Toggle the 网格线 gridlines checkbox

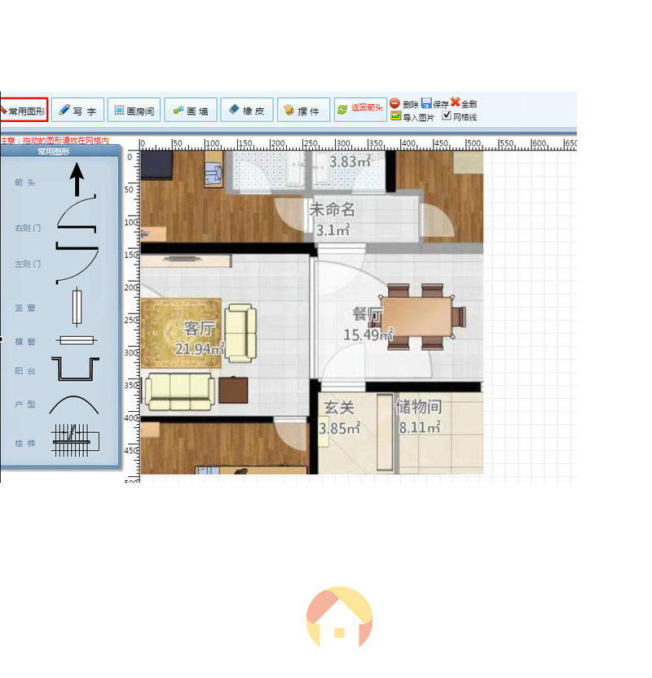point(447,116)
